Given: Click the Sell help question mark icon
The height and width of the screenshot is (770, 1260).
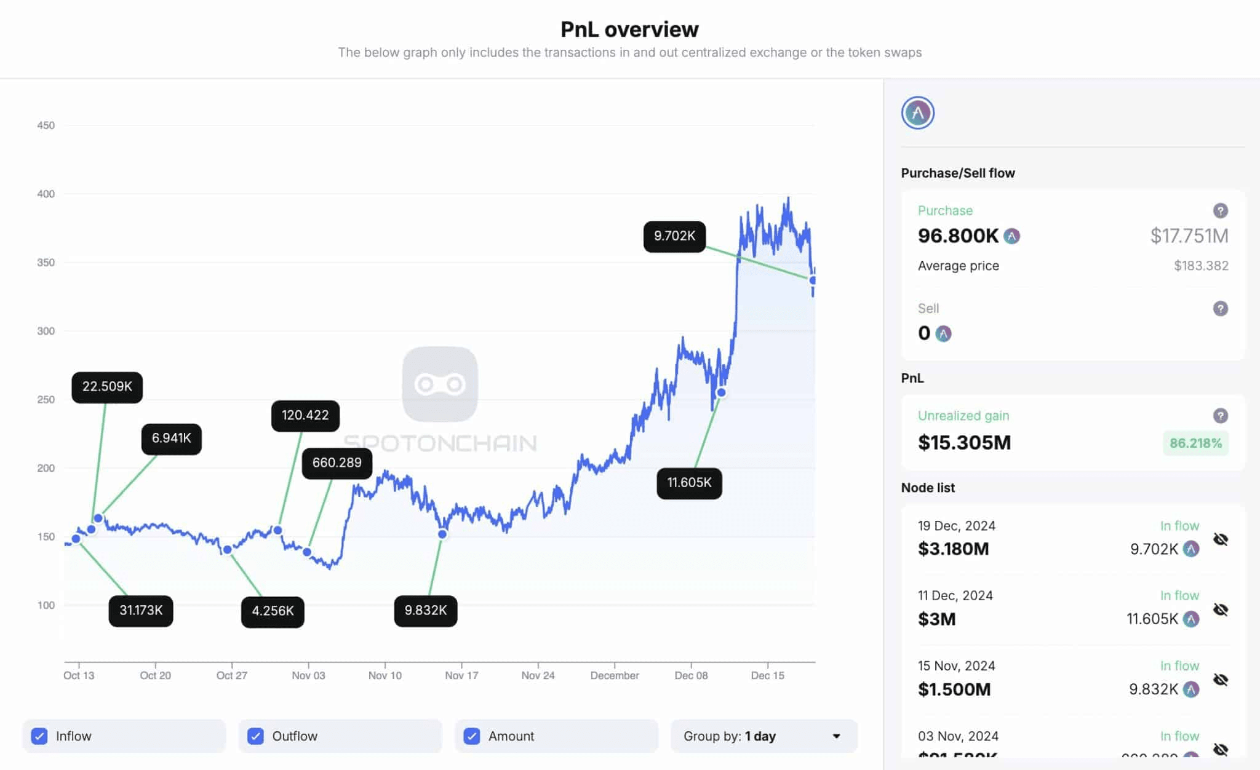Looking at the screenshot, I should (1220, 309).
